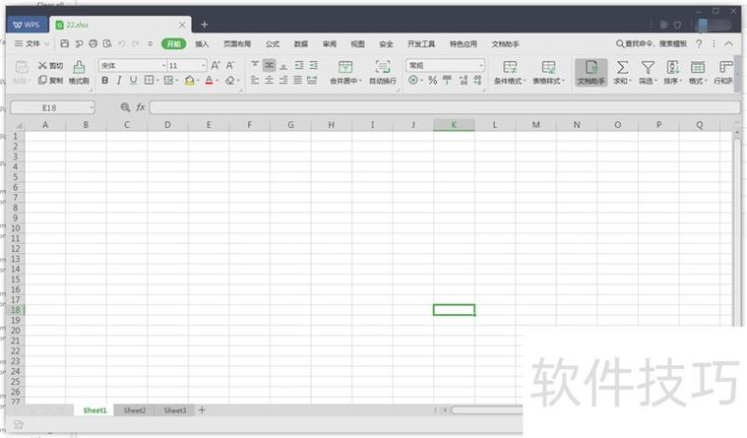Click the Cut (剪切) scissors button
Image resolution: width=747 pixels, height=438 pixels.
50,65
